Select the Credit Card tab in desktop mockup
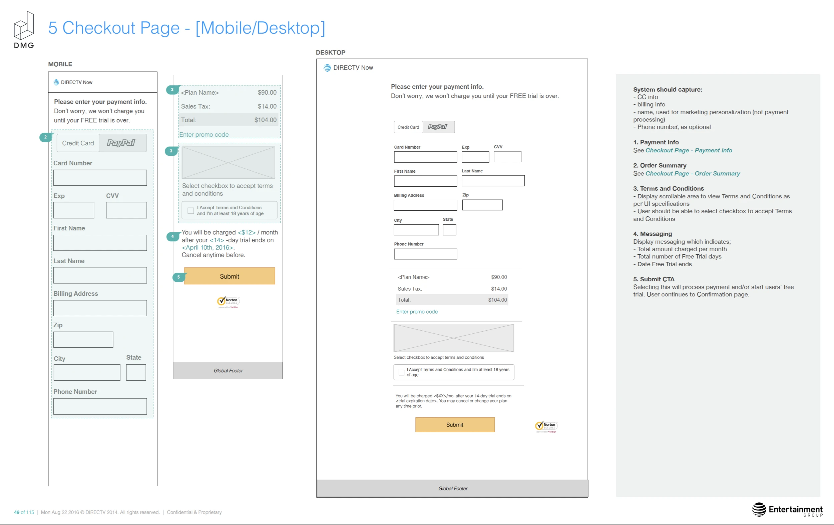The height and width of the screenshot is (525, 834). click(408, 127)
